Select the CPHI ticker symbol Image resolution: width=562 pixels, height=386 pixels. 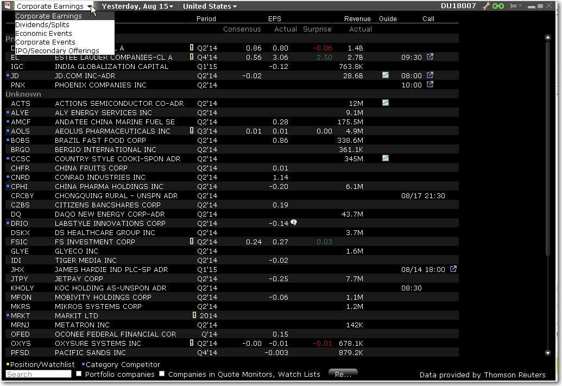point(19,186)
